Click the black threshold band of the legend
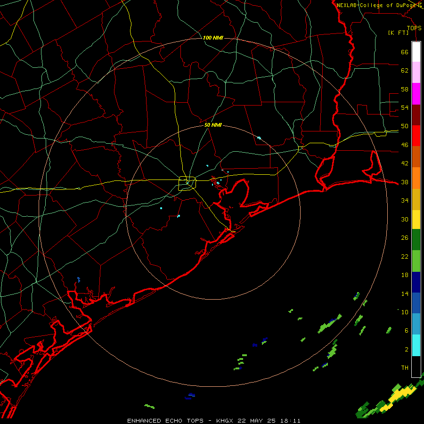This screenshot has width=424, height=424. 416,367
